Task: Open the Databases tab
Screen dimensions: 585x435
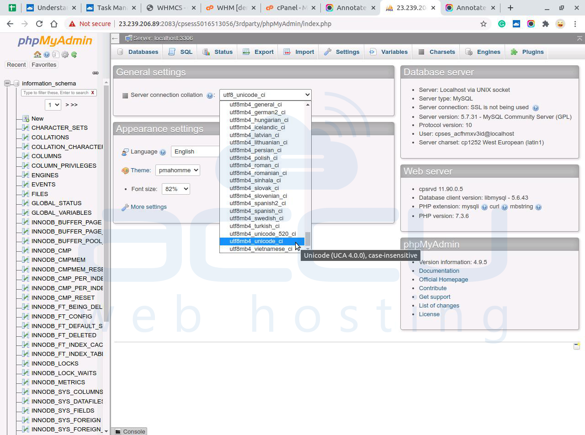Action: (x=138, y=52)
